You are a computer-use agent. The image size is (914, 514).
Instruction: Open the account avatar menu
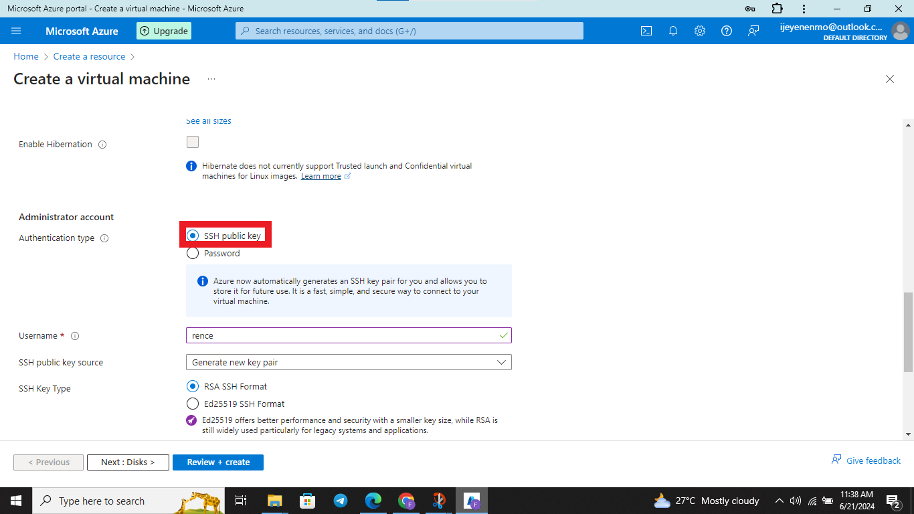coord(901,31)
